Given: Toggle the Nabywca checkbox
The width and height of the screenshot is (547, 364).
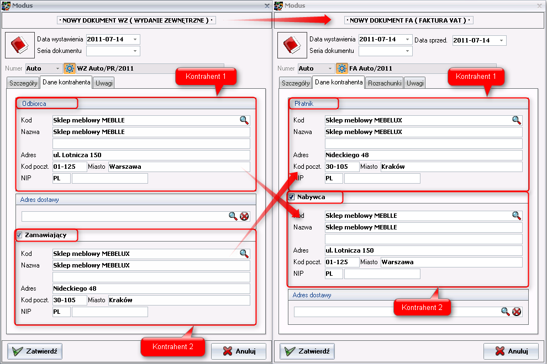Looking at the screenshot, I should click(x=291, y=197).
